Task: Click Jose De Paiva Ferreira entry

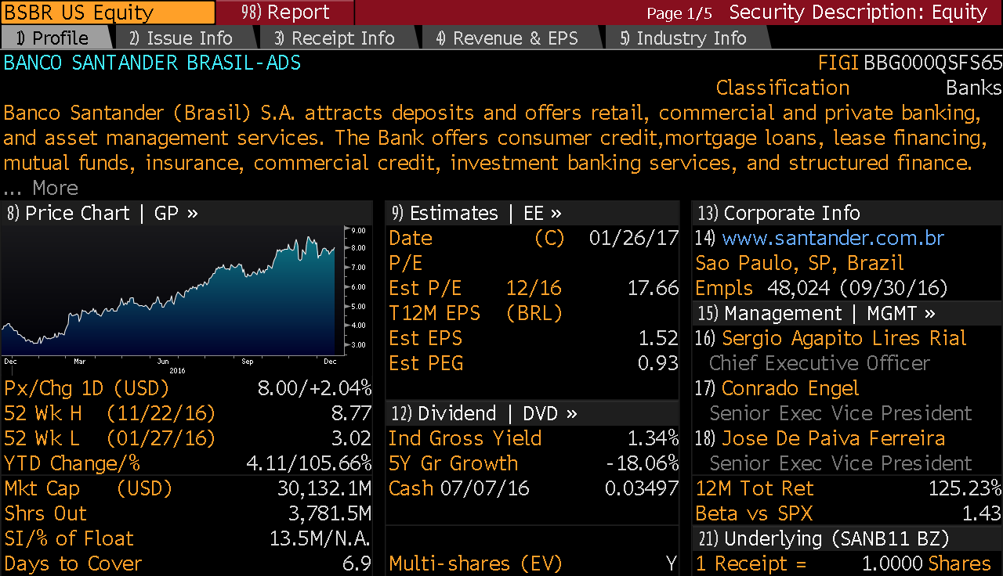Action: point(833,438)
